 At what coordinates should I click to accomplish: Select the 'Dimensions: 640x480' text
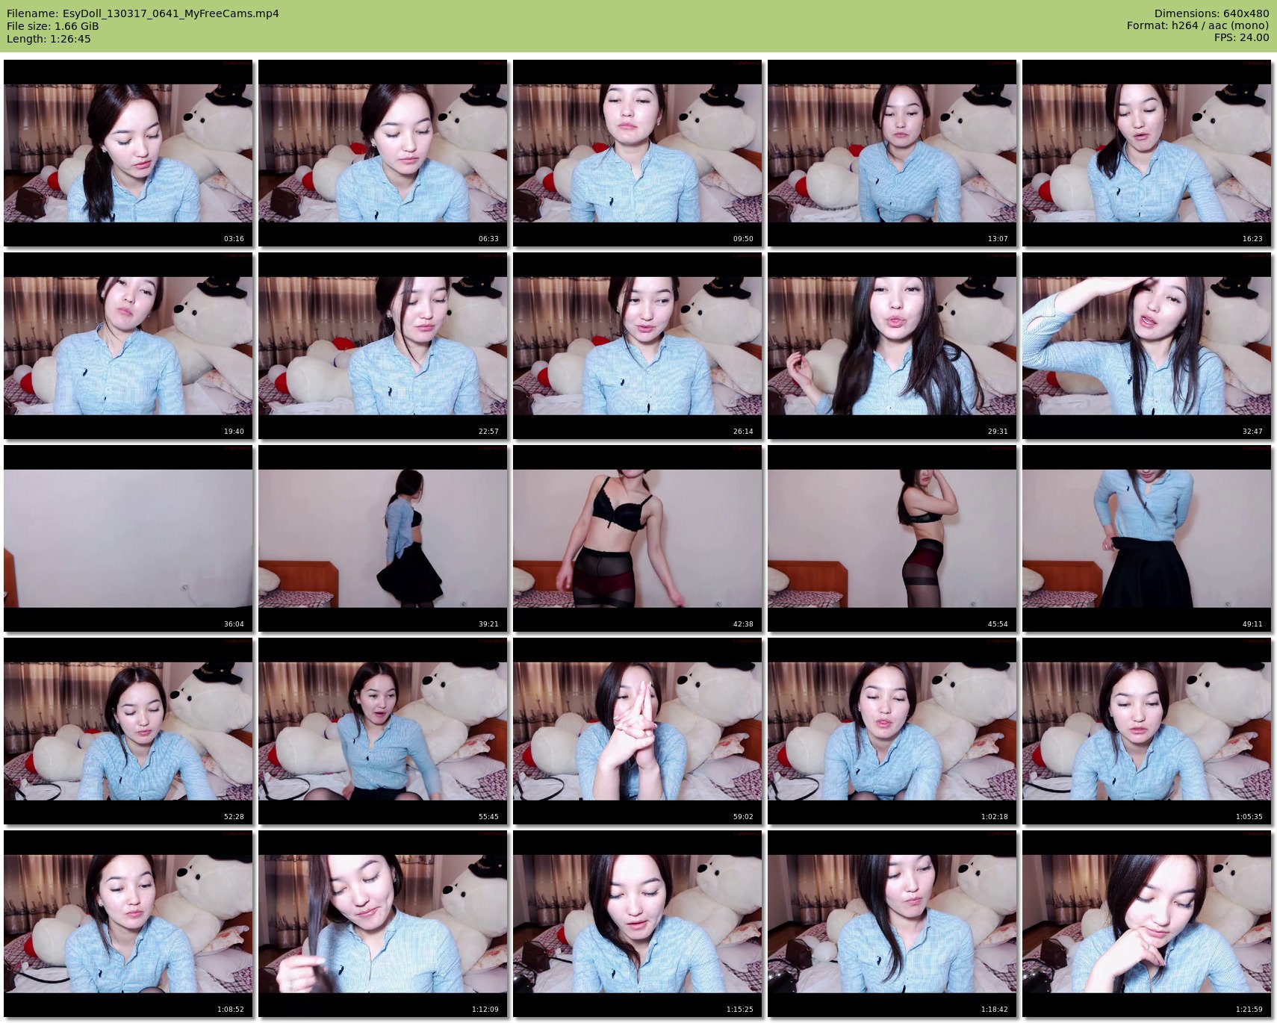click(1211, 13)
